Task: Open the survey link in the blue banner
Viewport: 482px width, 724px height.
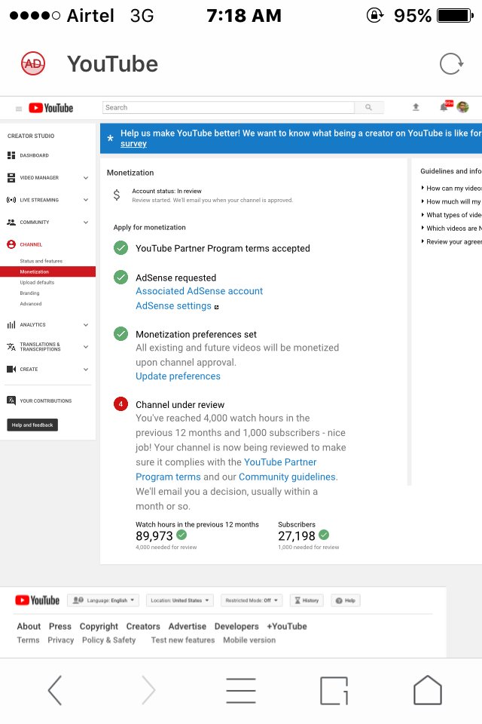Action: coord(134,143)
